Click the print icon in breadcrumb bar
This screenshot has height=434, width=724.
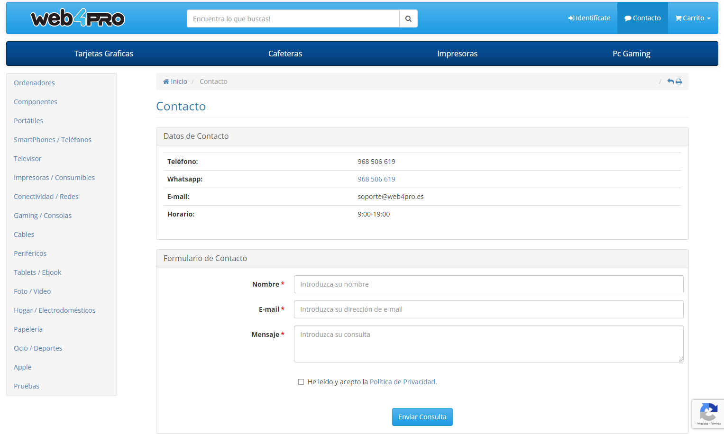(679, 81)
